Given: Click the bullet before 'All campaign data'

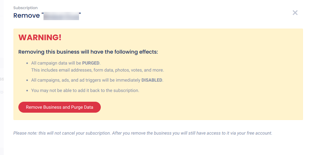Looking at the screenshot, I should click(x=27, y=63).
